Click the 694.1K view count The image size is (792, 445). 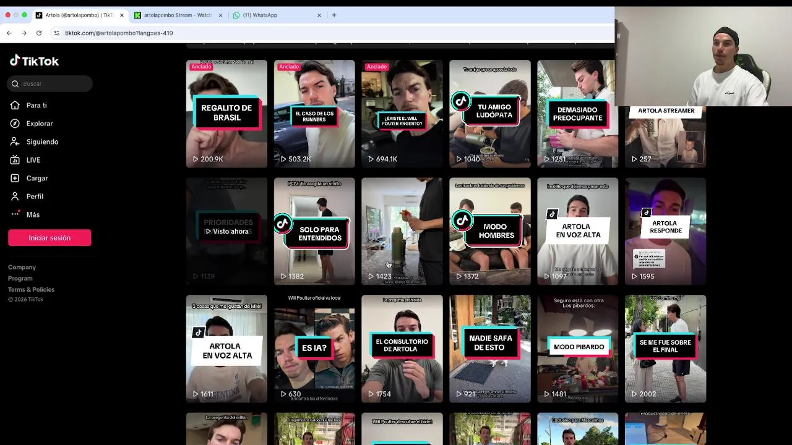(x=387, y=159)
